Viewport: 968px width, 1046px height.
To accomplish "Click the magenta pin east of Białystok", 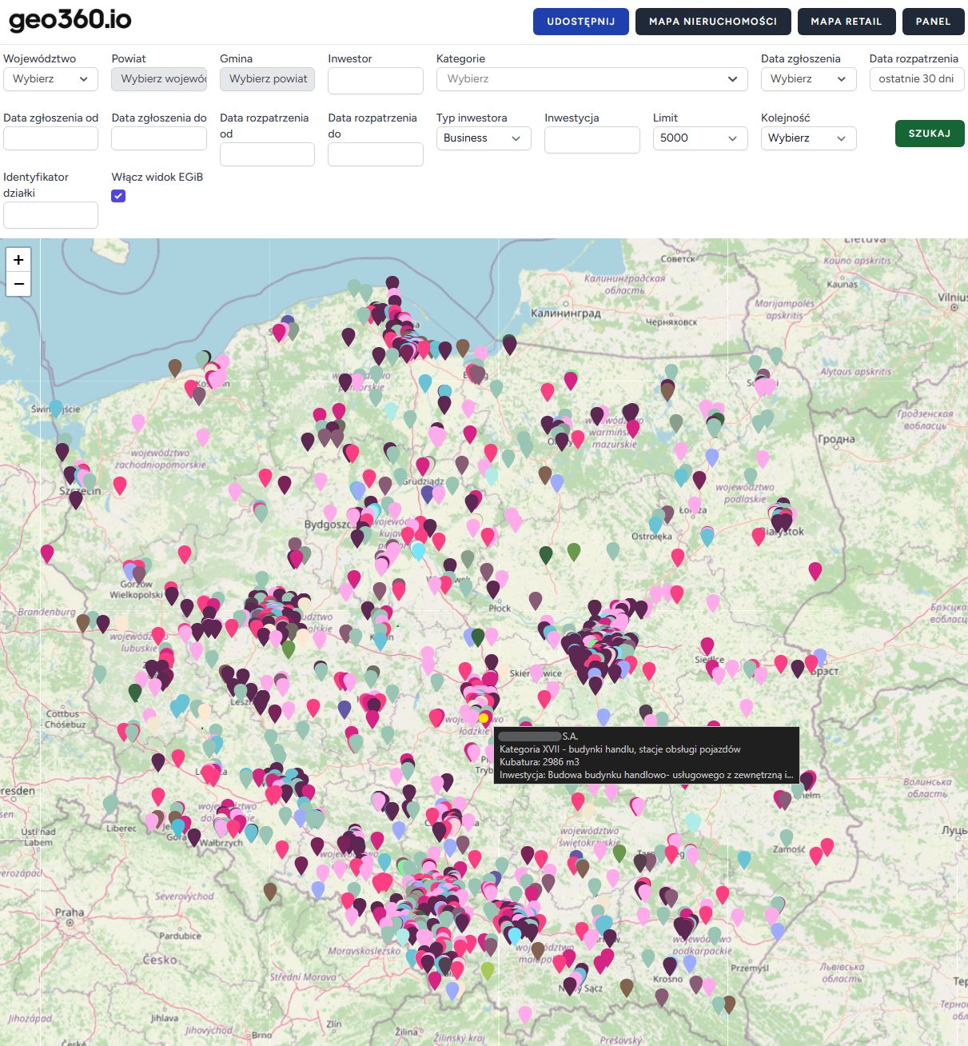I will click(x=815, y=570).
